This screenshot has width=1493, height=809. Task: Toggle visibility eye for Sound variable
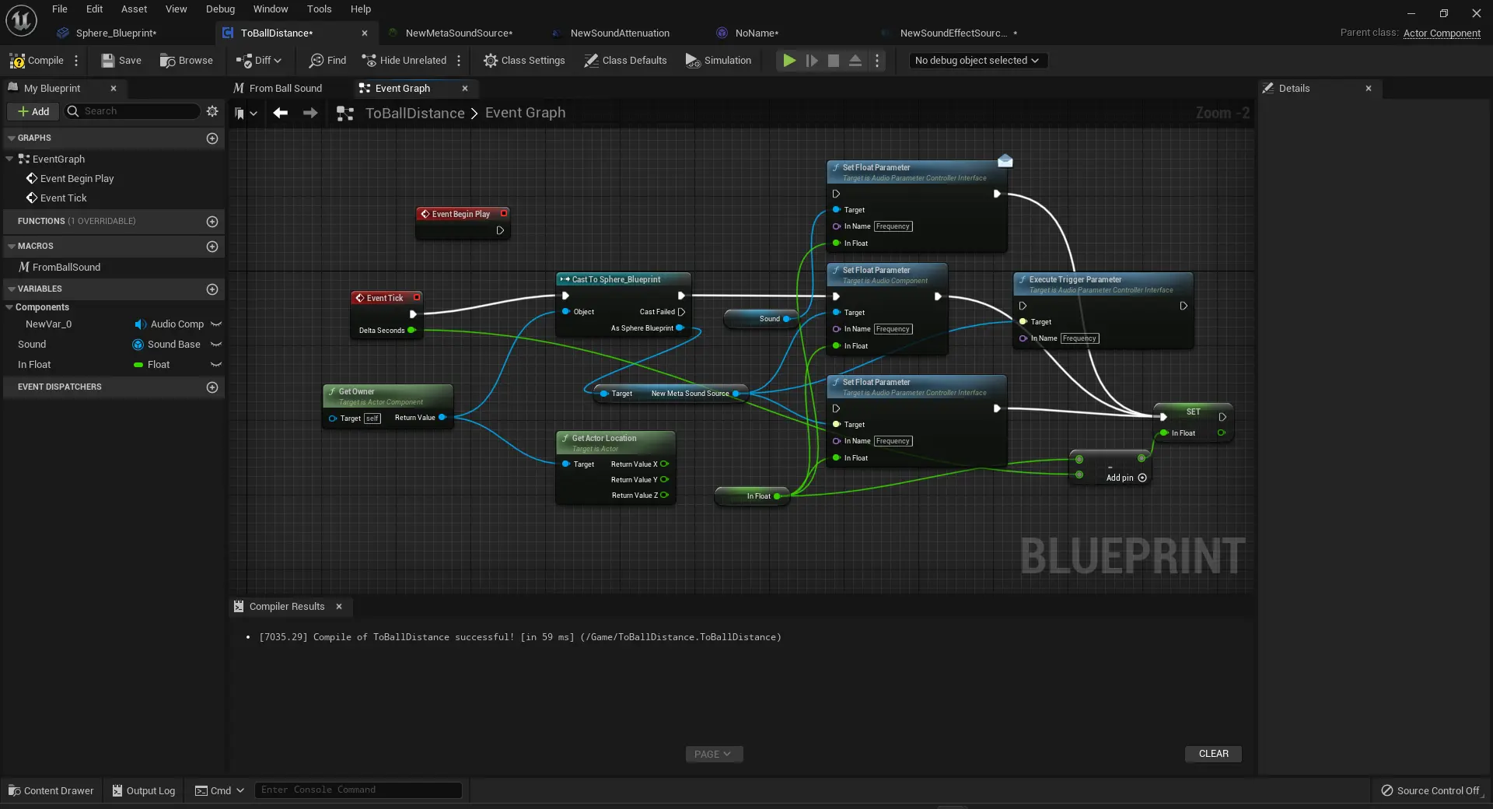216,345
